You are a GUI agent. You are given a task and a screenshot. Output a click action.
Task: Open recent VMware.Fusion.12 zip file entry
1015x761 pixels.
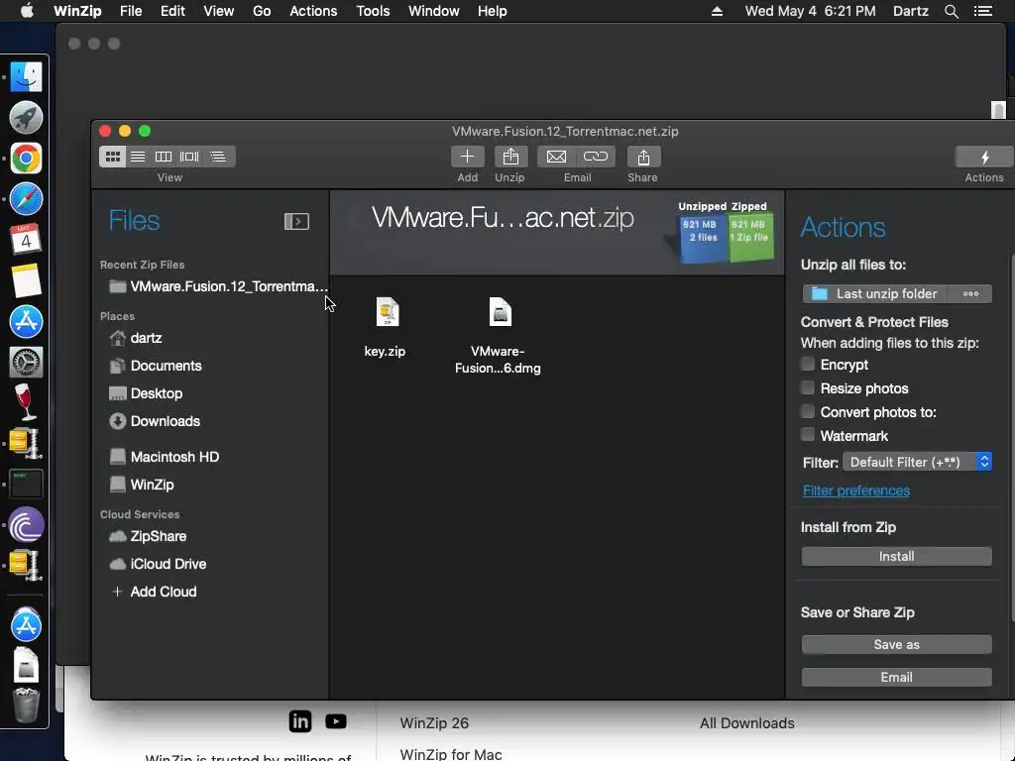pyautogui.click(x=218, y=286)
